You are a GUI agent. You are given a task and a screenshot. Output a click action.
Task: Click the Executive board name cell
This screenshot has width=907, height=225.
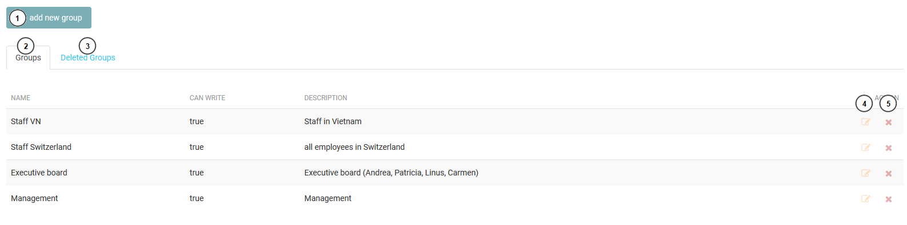pyautogui.click(x=39, y=173)
